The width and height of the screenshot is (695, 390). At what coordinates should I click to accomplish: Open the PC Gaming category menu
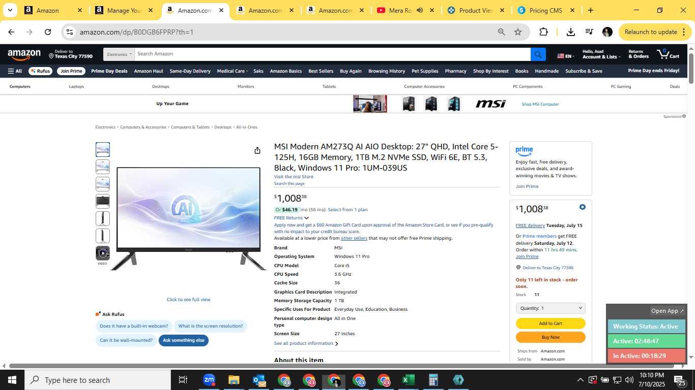tap(621, 86)
